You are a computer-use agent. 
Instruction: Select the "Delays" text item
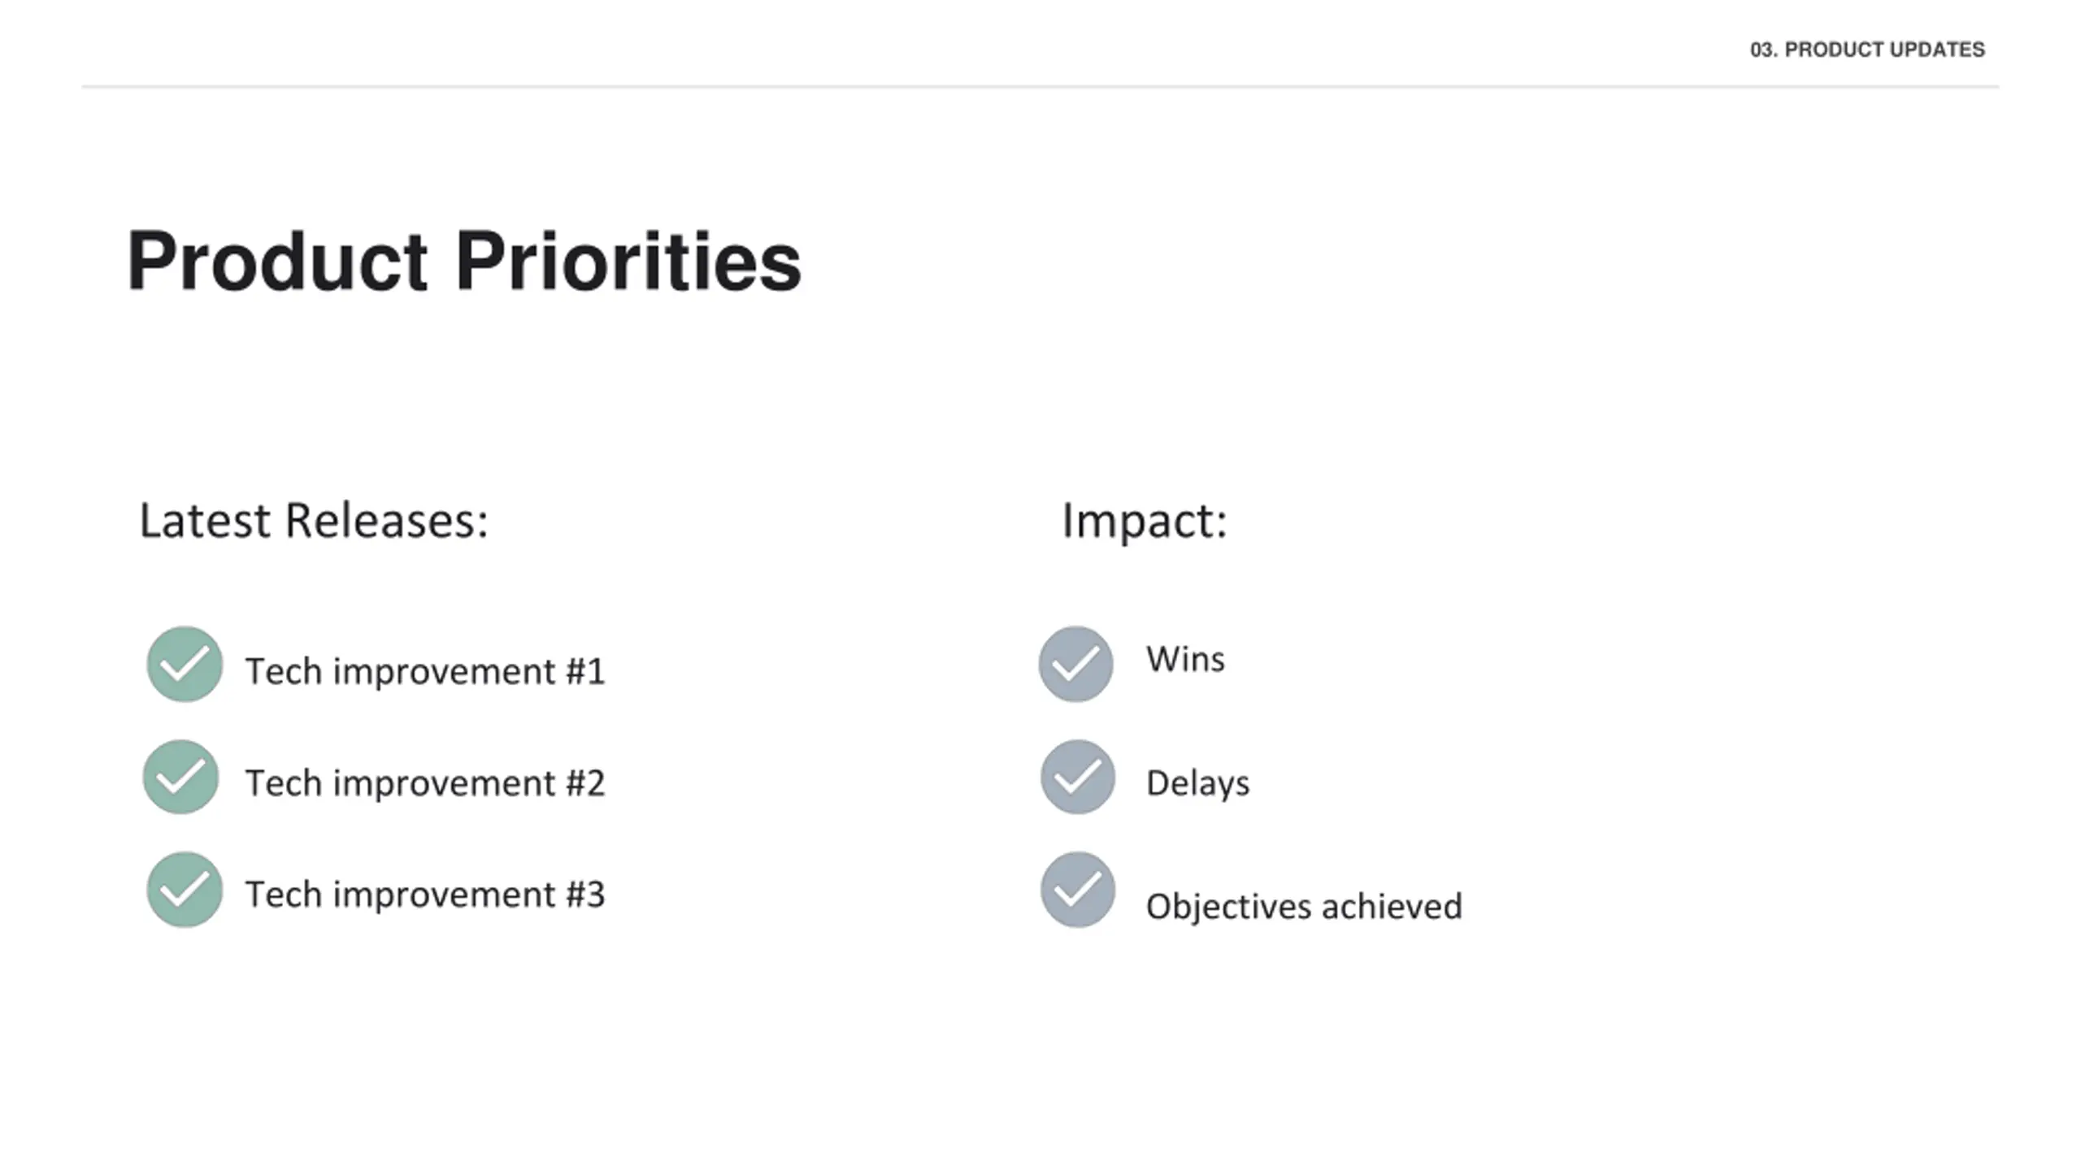click(1197, 784)
